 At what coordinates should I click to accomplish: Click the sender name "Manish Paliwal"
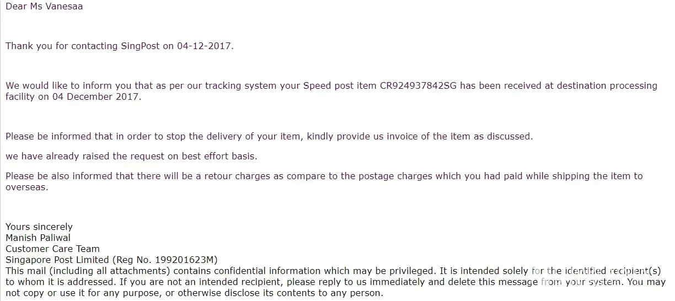(38, 238)
